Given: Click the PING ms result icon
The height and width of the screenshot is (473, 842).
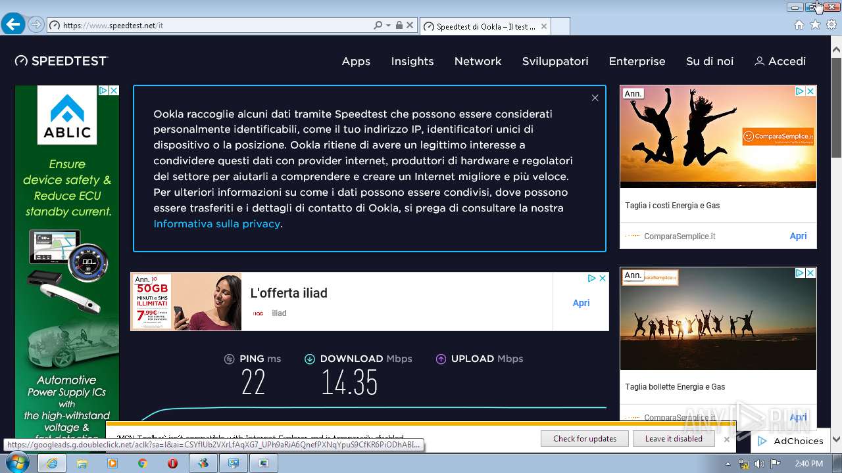Looking at the screenshot, I should click(x=229, y=359).
